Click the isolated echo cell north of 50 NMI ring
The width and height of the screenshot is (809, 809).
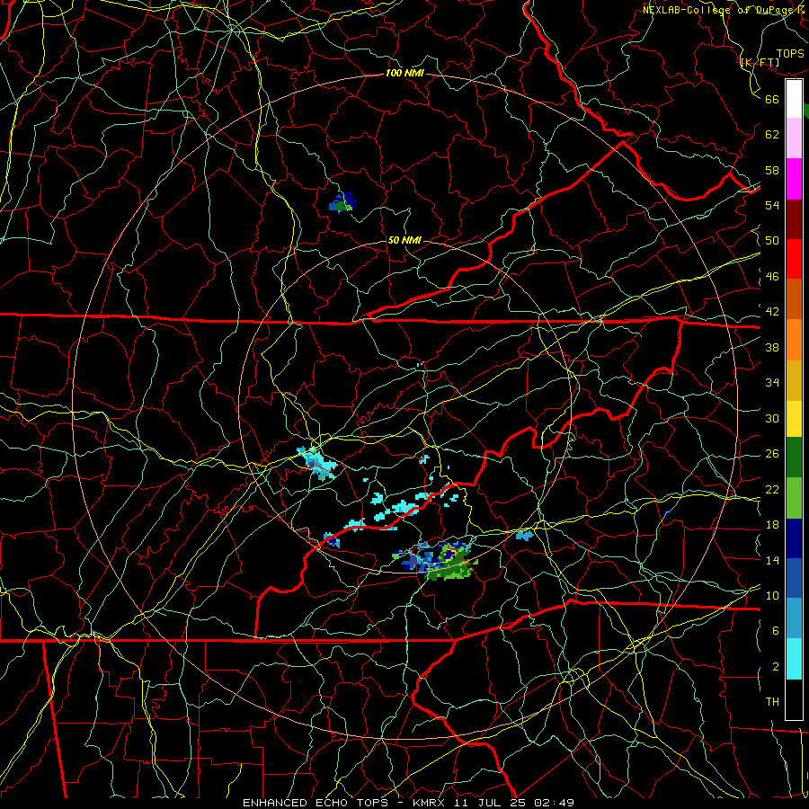343,202
